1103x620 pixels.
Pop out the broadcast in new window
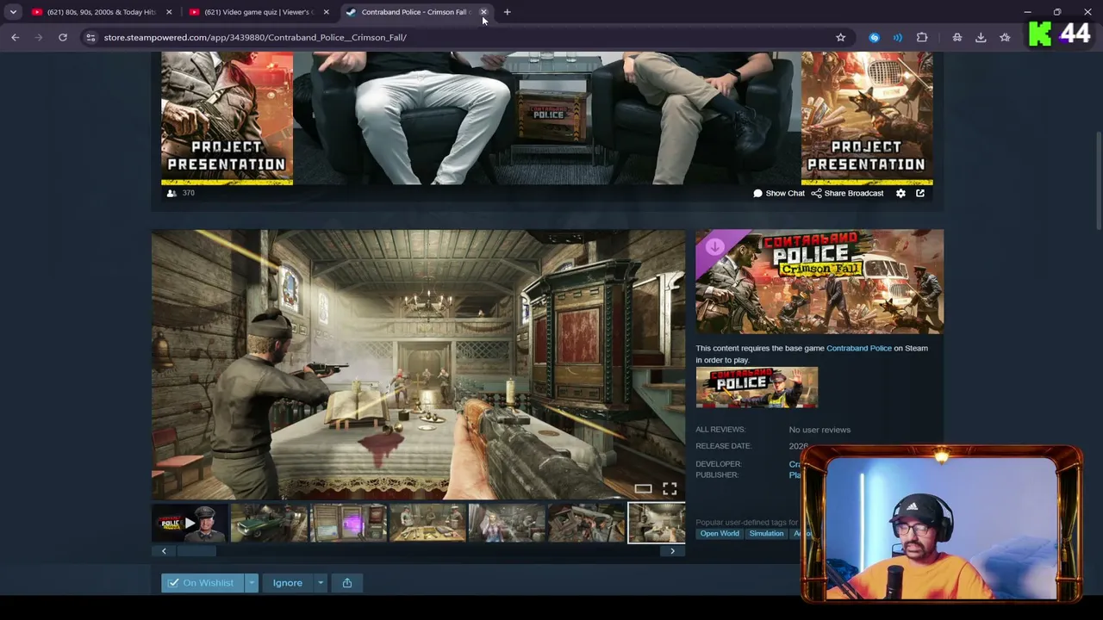click(x=920, y=193)
